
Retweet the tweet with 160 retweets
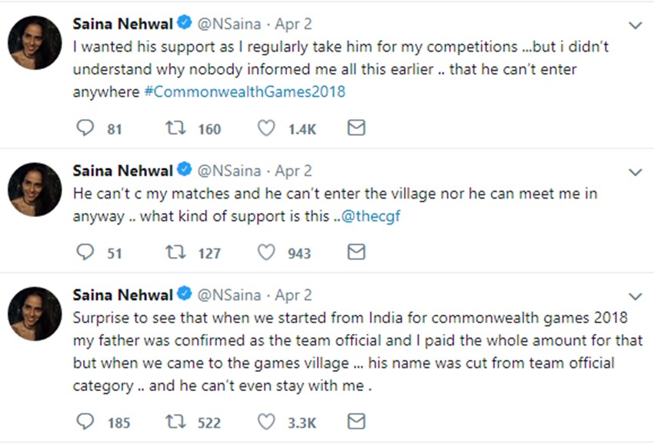(x=175, y=129)
